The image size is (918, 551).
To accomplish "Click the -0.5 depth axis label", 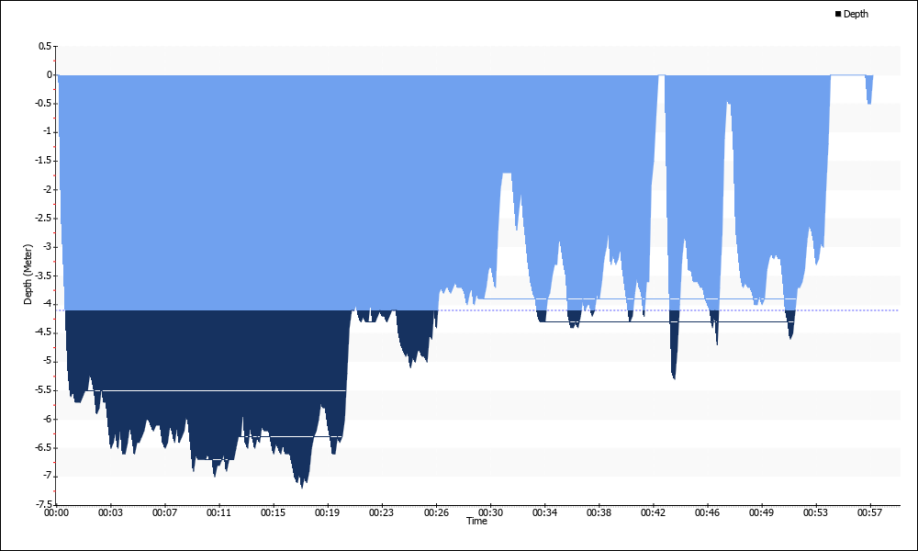I will click(x=43, y=103).
